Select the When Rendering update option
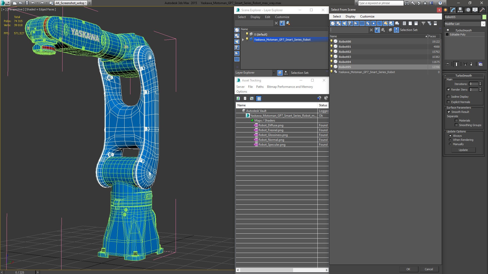The width and height of the screenshot is (488, 274). 450,140
